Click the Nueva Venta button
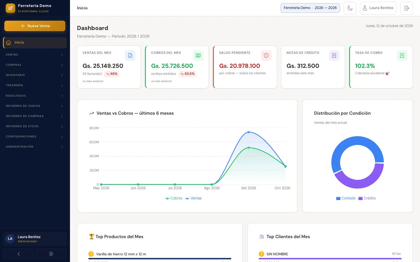 (x=35, y=26)
